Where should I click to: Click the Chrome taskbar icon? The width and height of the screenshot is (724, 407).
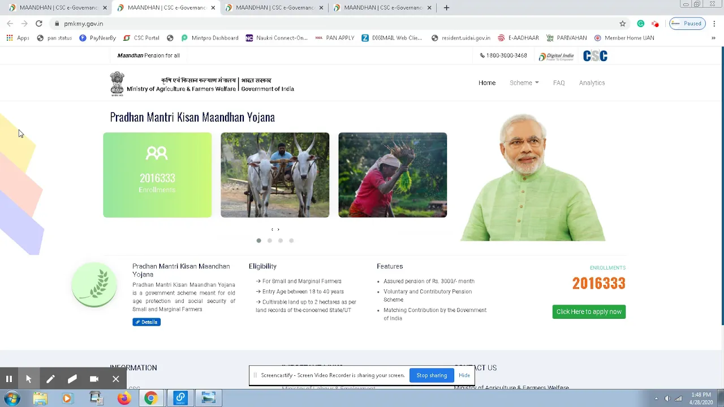pos(150,399)
